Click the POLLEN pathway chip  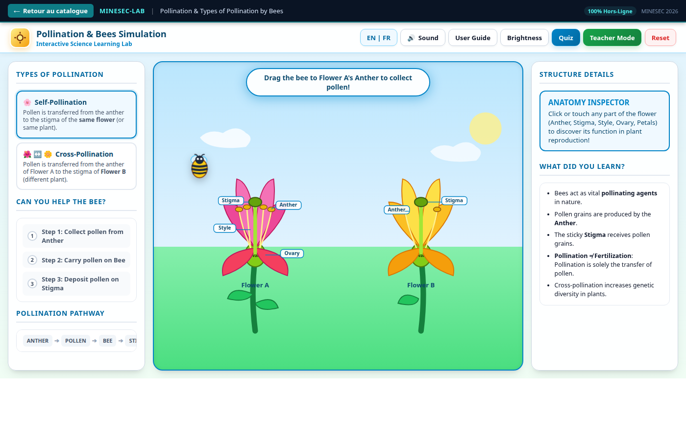75,341
